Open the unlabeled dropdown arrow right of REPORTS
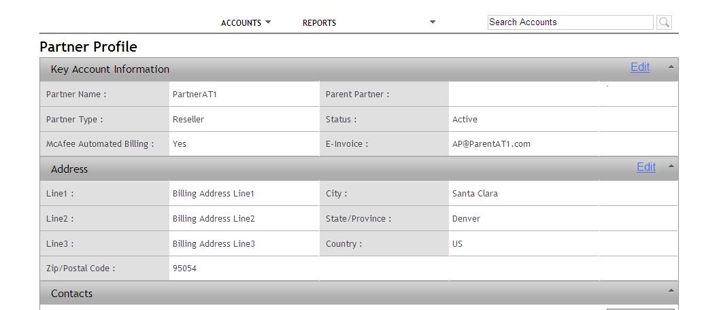 click(433, 22)
